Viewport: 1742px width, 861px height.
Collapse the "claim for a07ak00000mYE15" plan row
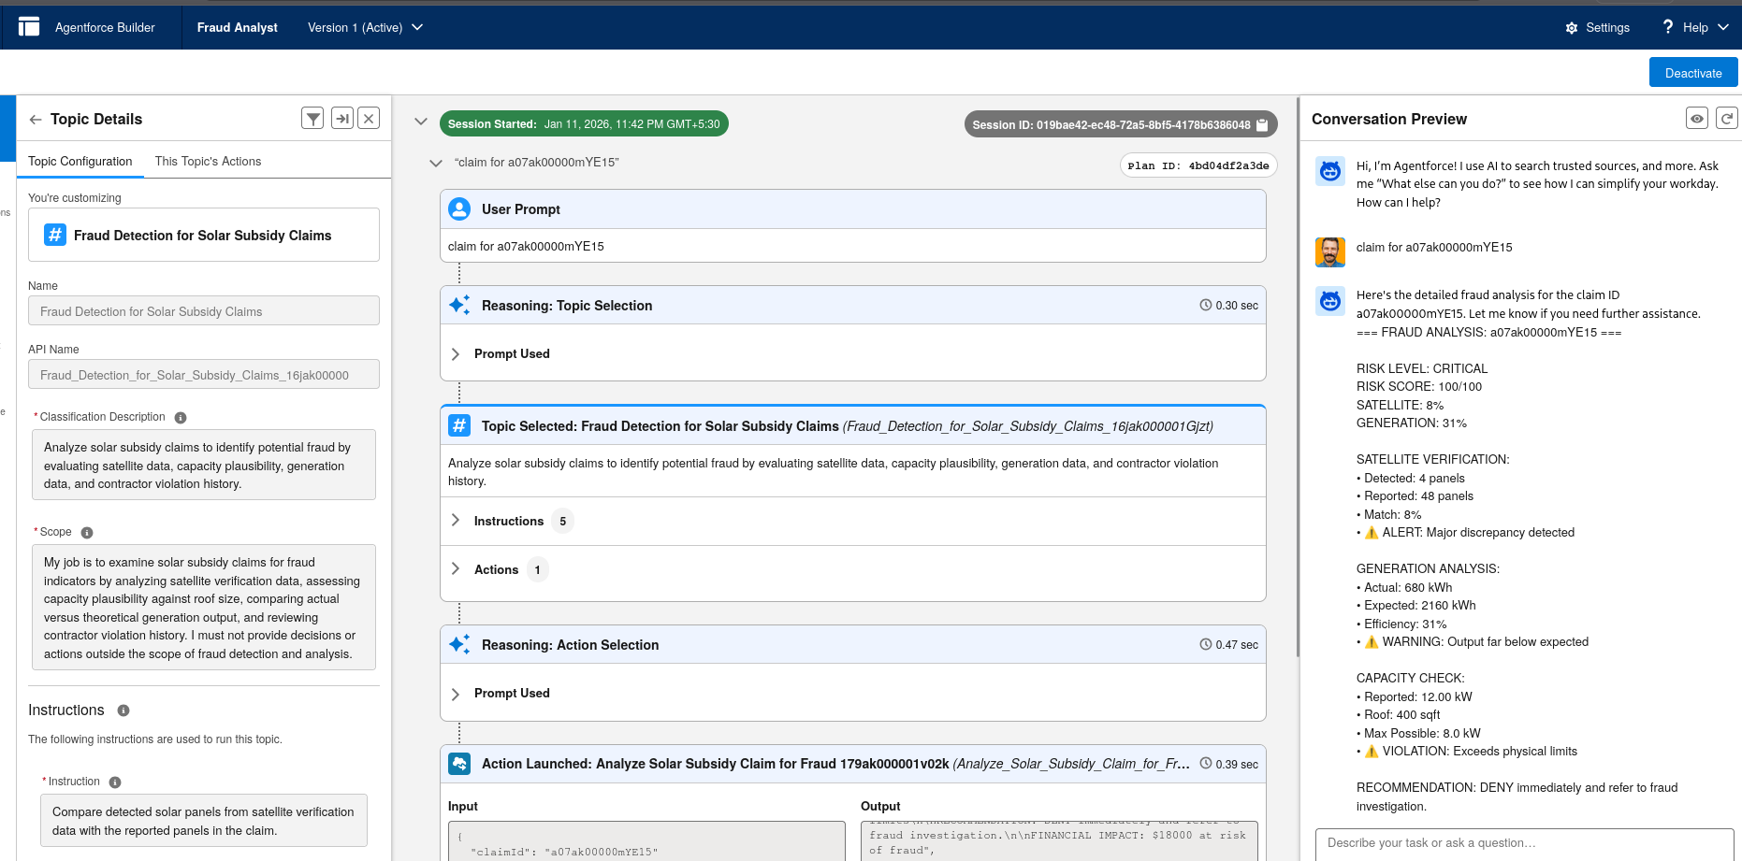pos(435,163)
